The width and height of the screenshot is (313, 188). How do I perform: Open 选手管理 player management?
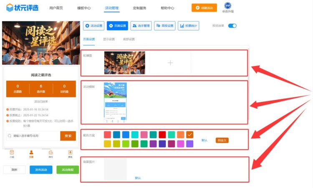click(x=141, y=26)
